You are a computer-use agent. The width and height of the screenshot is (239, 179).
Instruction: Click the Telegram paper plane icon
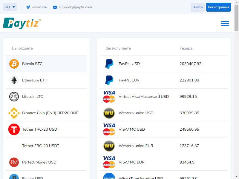tap(28, 7)
